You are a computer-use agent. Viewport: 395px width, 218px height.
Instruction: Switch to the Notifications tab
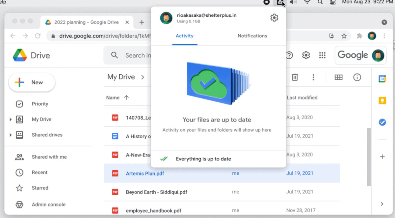click(252, 36)
